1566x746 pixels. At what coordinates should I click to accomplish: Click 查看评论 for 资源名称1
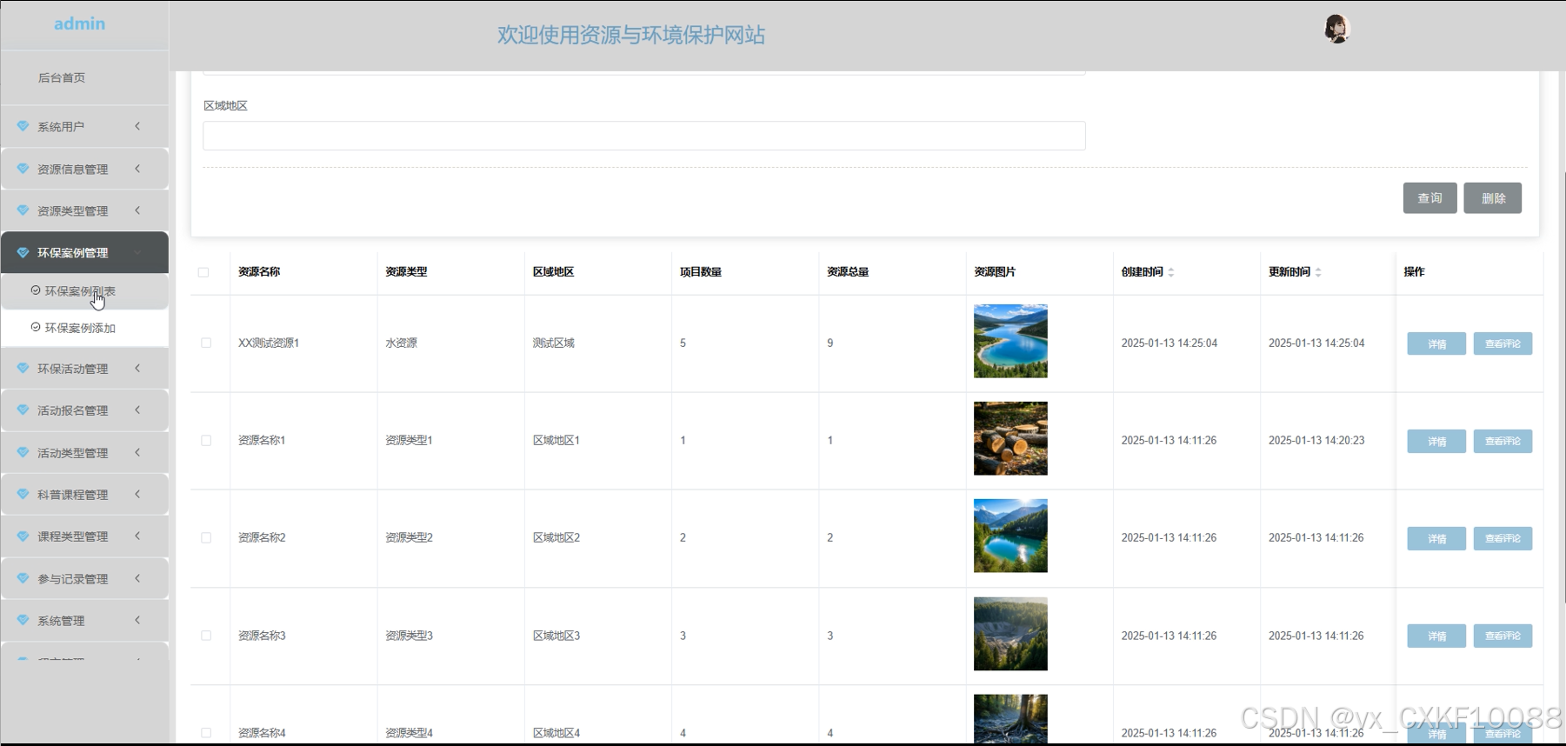click(x=1503, y=441)
